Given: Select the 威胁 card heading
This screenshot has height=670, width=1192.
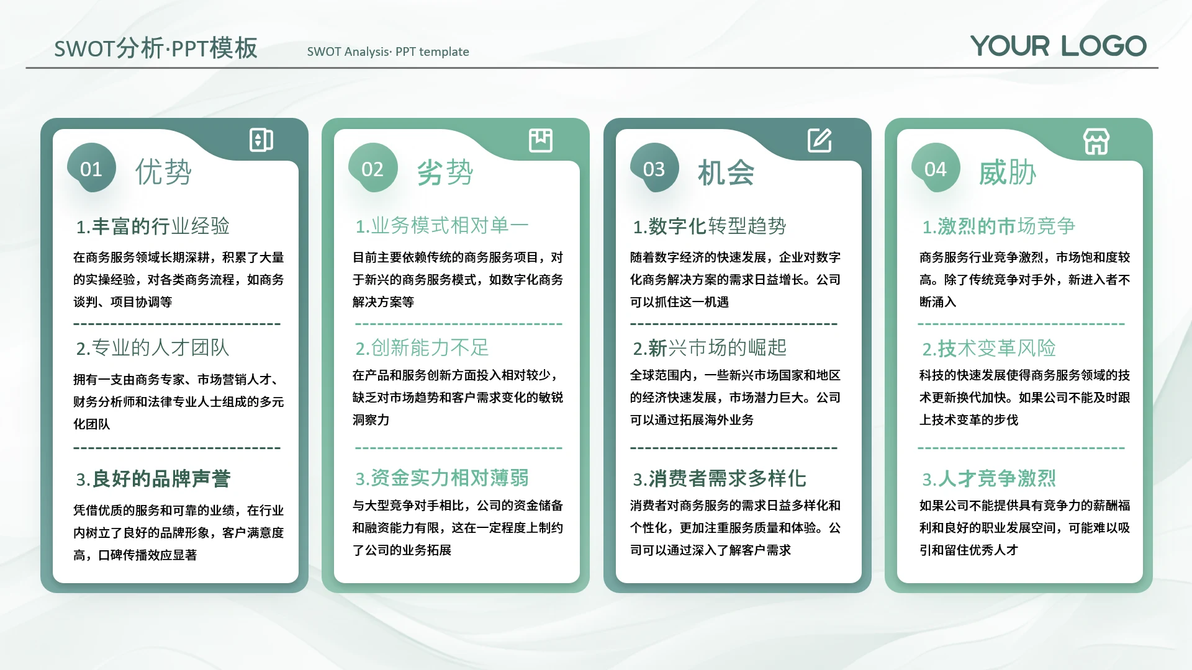Looking at the screenshot, I should click(1007, 172).
